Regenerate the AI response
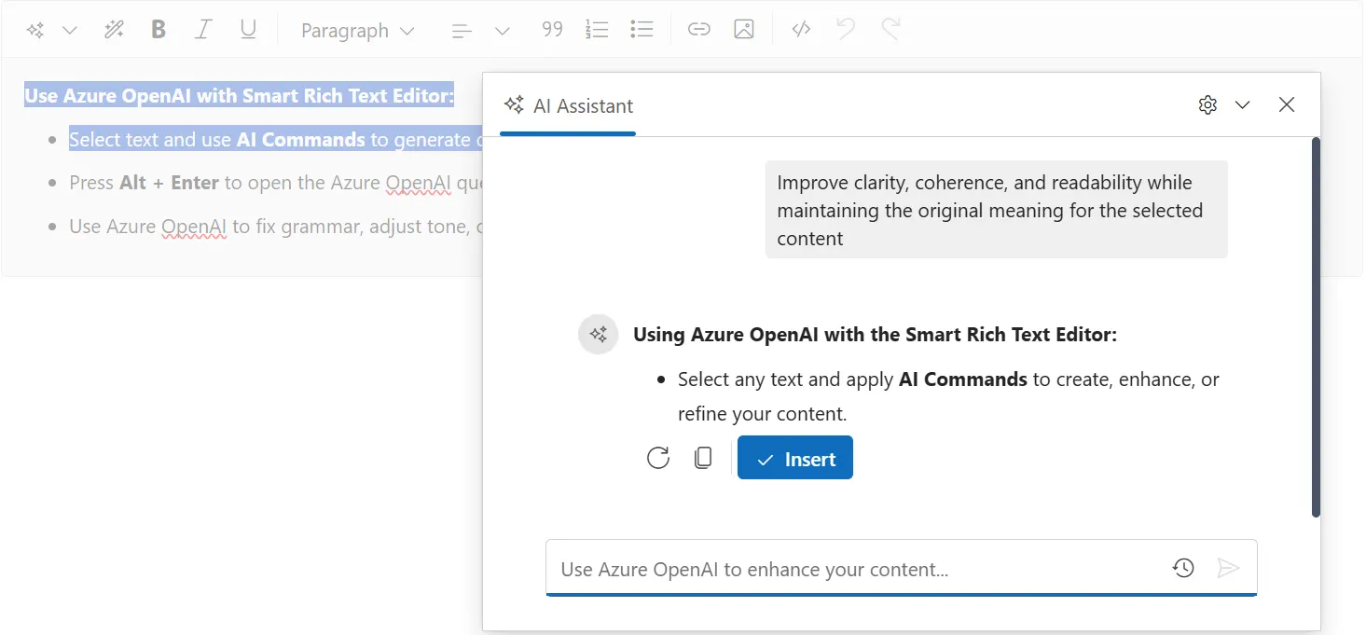Image resolution: width=1366 pixels, height=635 pixels. (658, 457)
